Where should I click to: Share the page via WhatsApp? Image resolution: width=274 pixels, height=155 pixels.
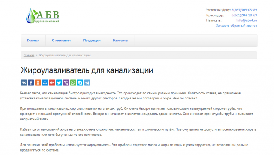73,83
